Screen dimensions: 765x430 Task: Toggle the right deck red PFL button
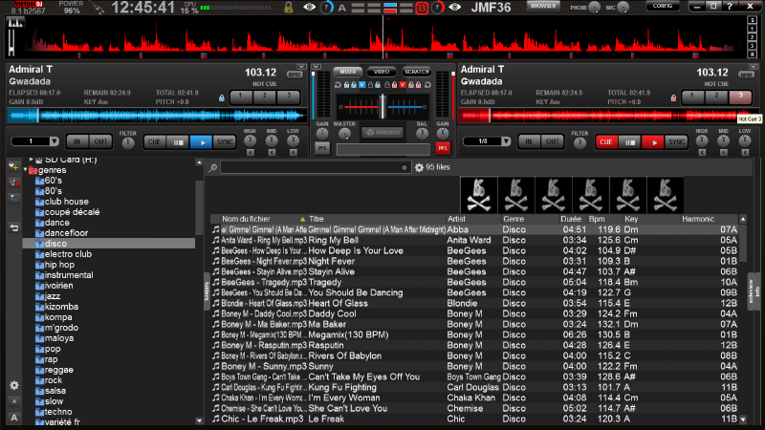[x=443, y=148]
